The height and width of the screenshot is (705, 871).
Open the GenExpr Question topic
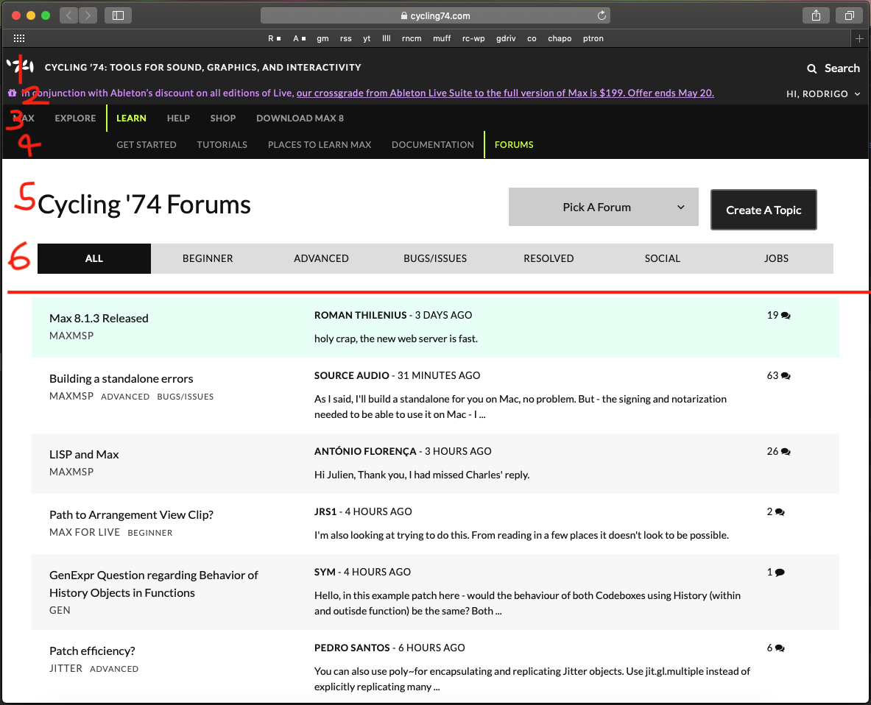click(154, 584)
